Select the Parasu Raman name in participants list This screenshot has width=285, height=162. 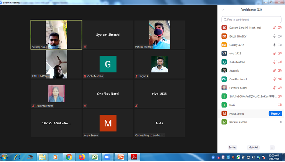tap(238, 122)
